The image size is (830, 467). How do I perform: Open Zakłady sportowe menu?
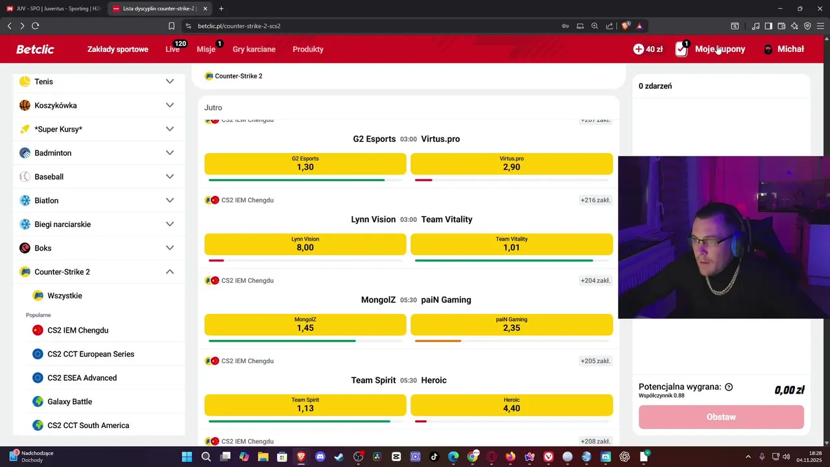click(118, 49)
